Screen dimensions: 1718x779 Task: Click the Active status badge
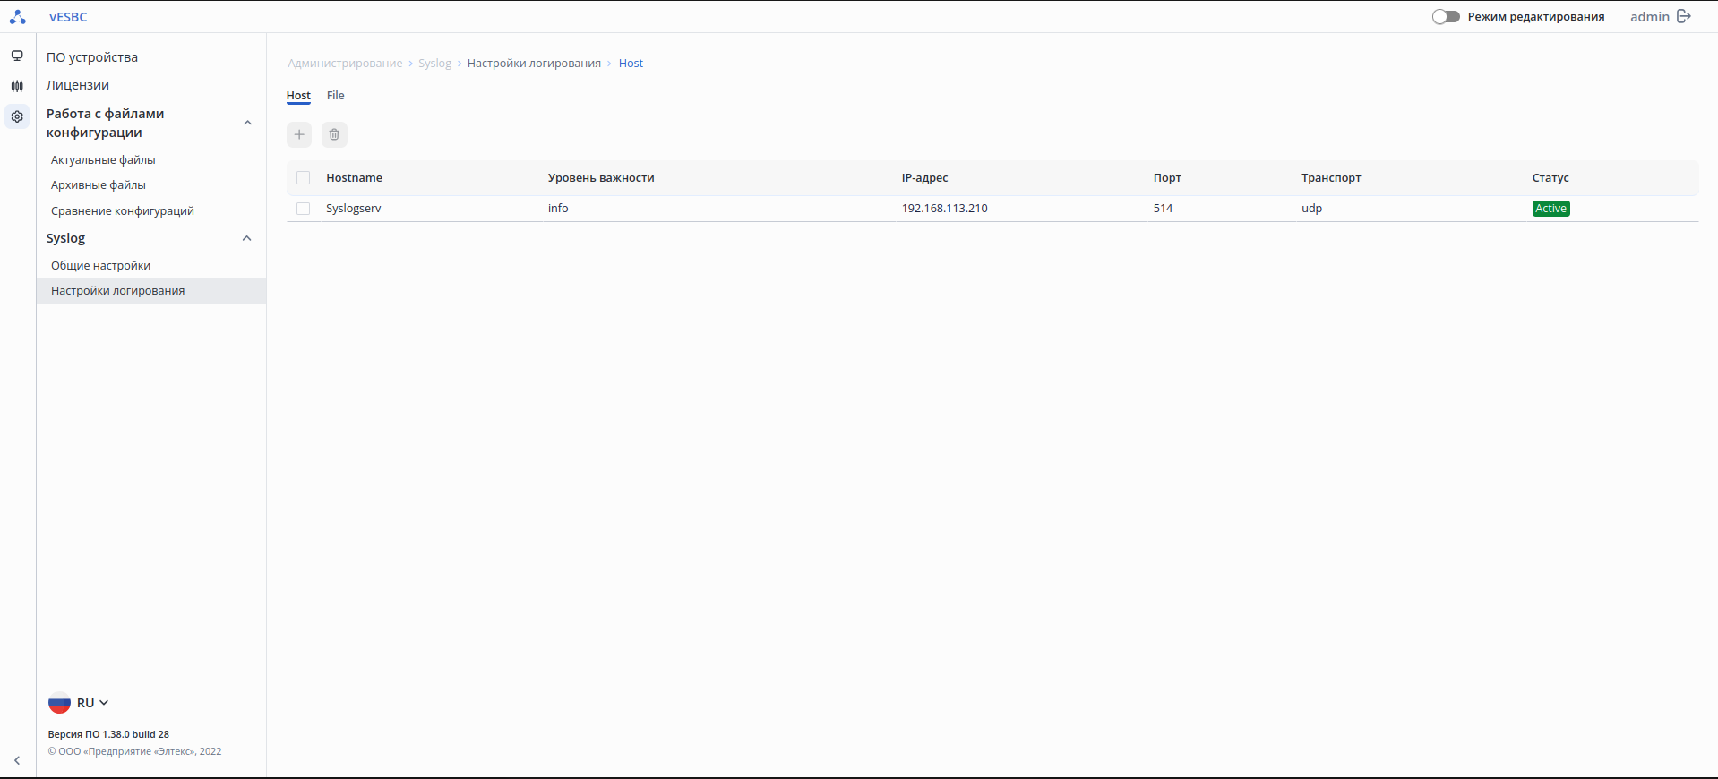coord(1550,209)
